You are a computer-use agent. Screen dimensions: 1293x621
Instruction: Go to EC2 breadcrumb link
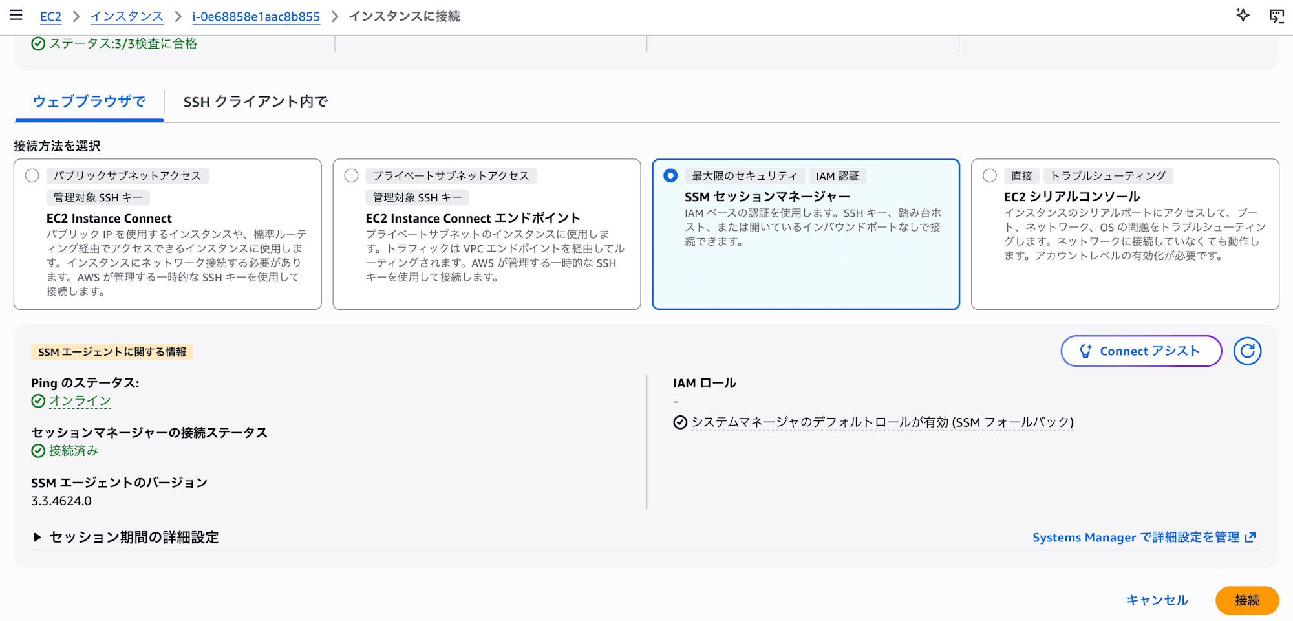[x=50, y=16]
